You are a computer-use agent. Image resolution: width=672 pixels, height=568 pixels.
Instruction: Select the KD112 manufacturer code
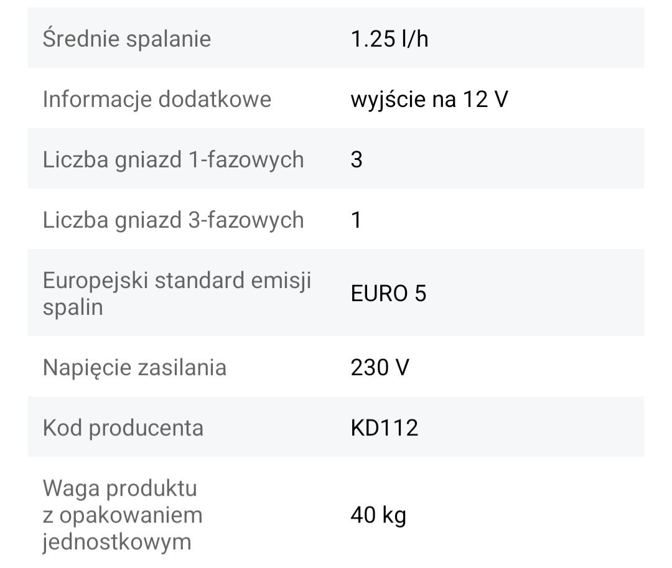(385, 427)
